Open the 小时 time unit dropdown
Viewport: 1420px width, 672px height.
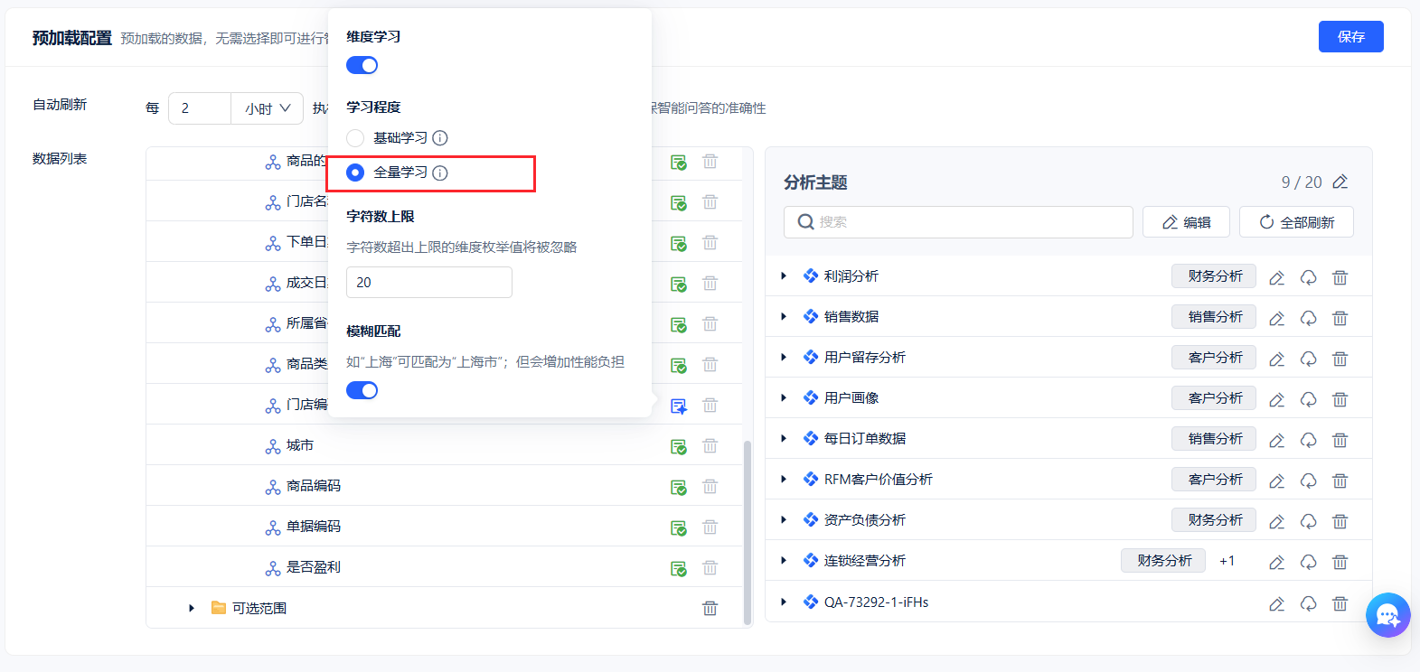[x=267, y=108]
